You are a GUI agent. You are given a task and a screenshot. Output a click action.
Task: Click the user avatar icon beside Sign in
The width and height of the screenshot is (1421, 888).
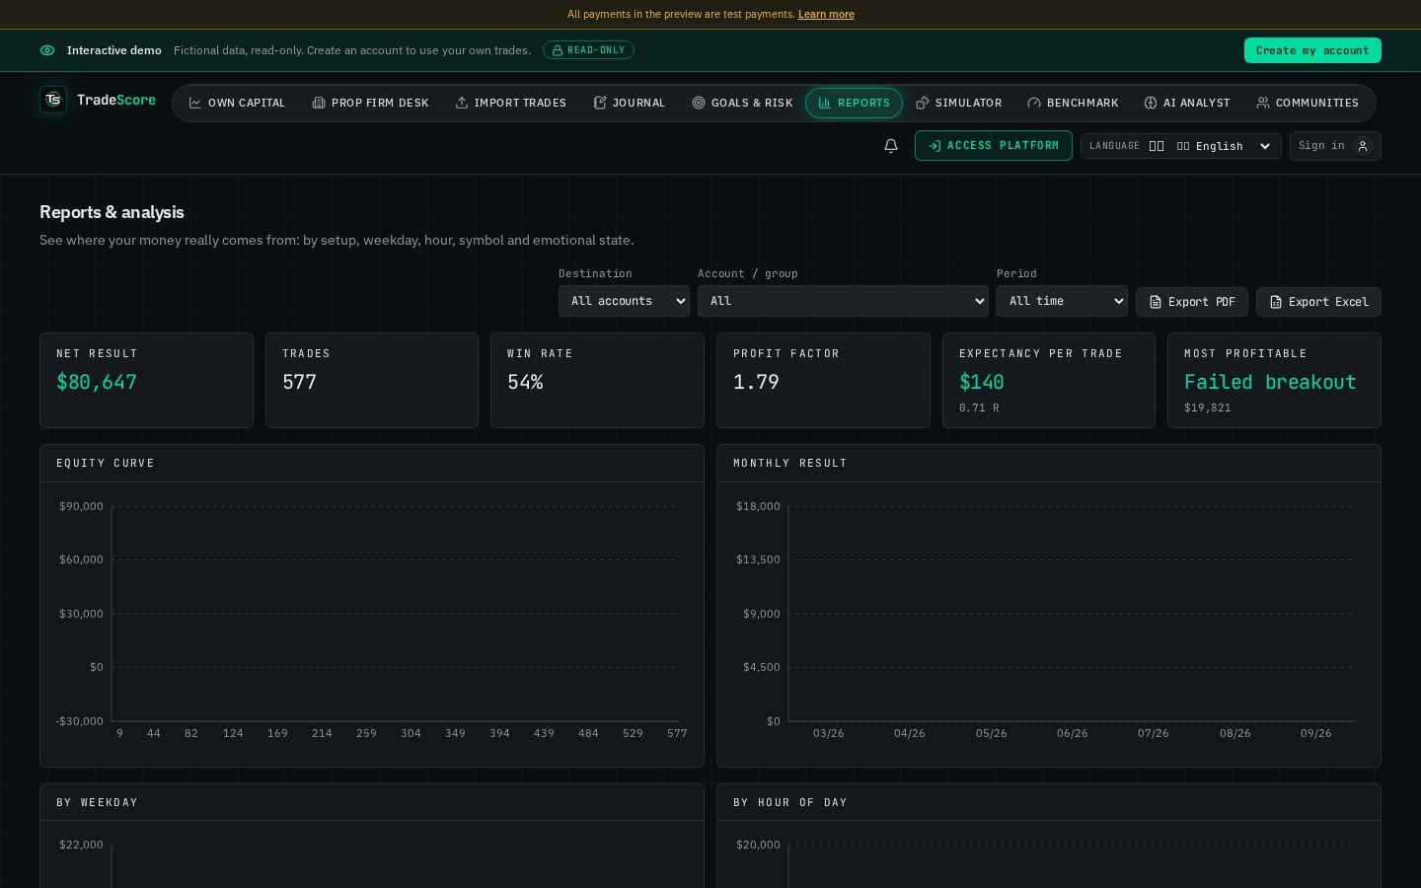(1363, 146)
